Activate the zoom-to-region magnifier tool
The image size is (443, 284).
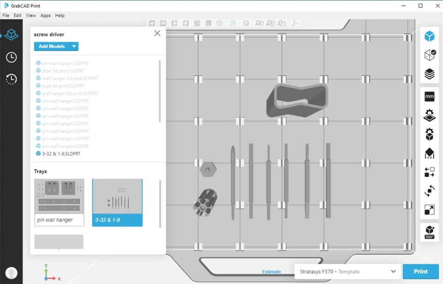282,23
